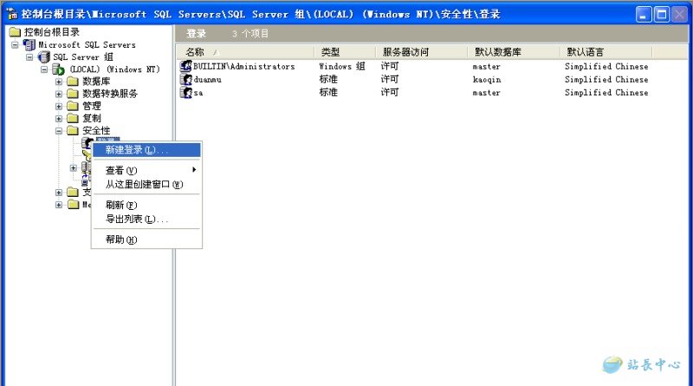Click the 数据库 folder icon
Viewport: 693px width, 386px height.
click(73, 82)
